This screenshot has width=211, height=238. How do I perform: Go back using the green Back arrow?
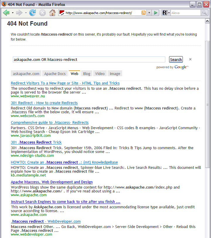[x=6, y=13]
